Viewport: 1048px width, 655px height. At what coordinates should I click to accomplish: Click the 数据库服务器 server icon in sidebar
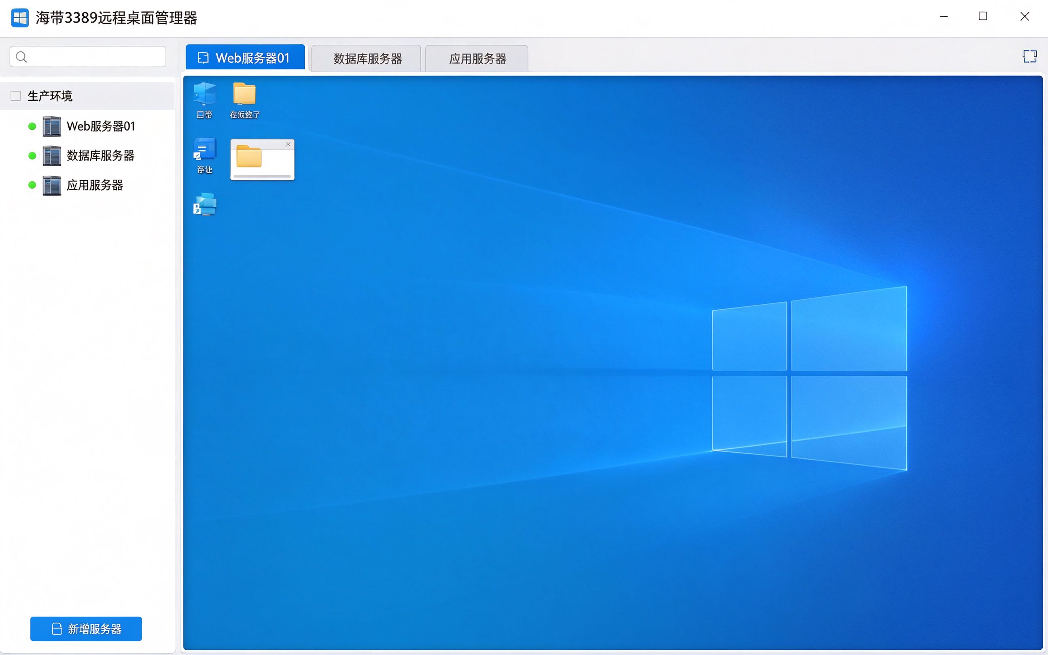[52, 156]
